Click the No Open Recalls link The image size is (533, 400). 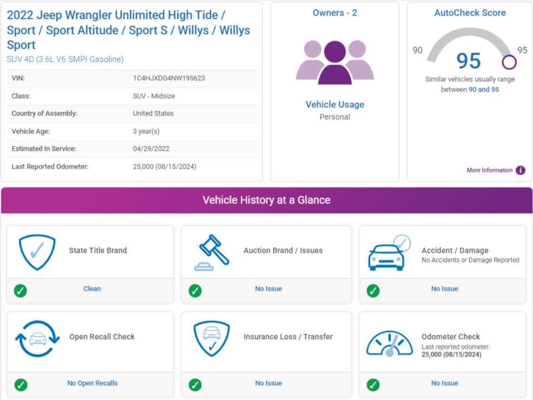click(93, 383)
